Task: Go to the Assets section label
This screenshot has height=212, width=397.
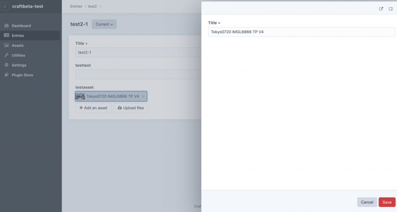Action: [18, 46]
